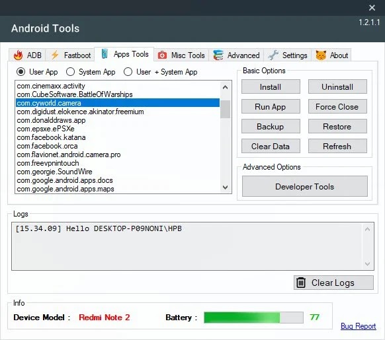
Task: Open the Misc Tools tab
Action: coord(181,55)
